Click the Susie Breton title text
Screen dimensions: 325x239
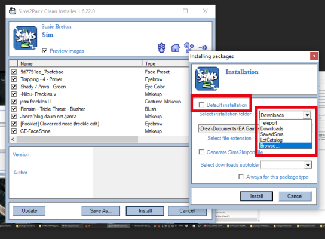click(x=56, y=26)
